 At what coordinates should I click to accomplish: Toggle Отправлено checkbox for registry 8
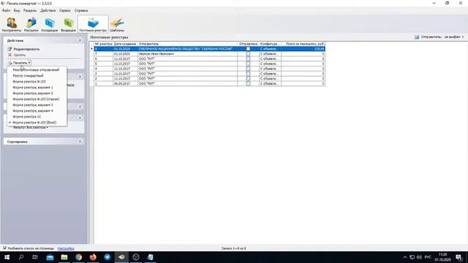click(248, 49)
